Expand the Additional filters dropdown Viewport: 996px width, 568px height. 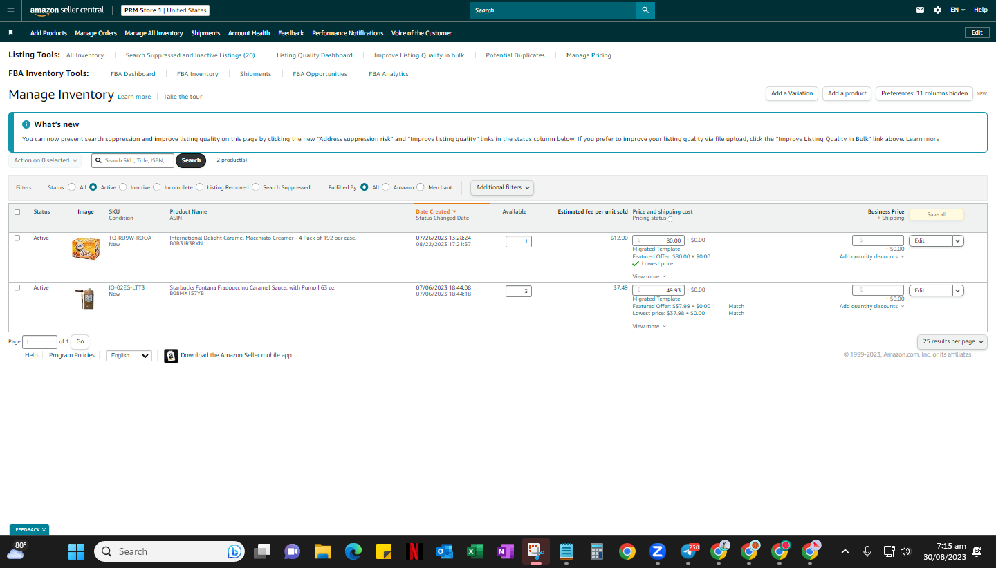click(502, 187)
